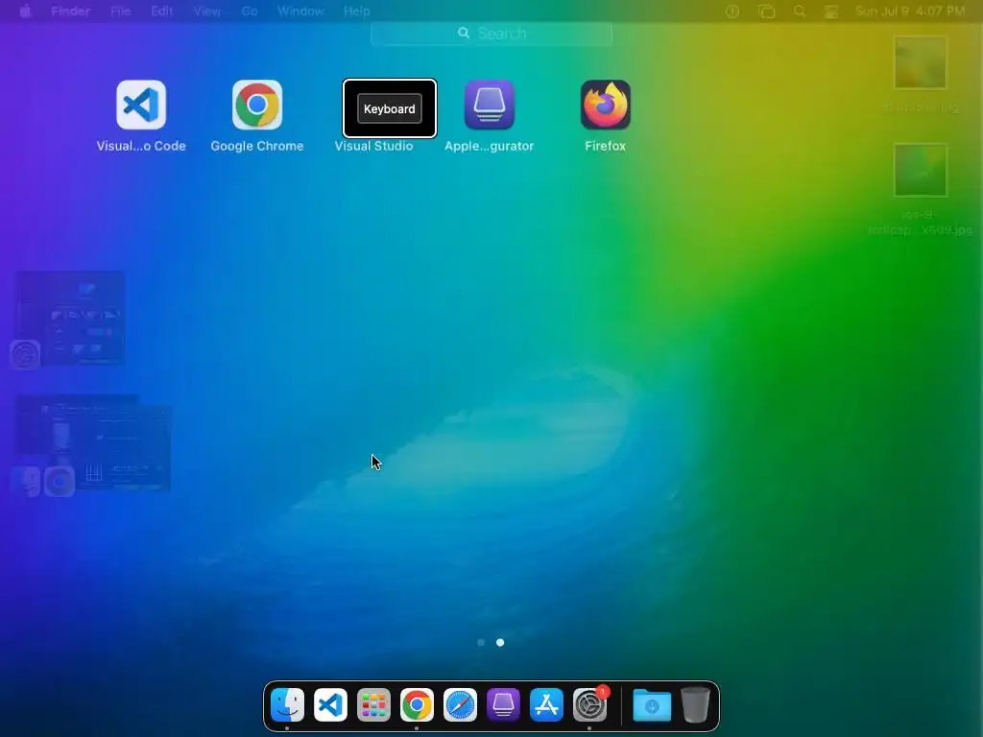
Task: Open the Go menu
Action: 250,12
